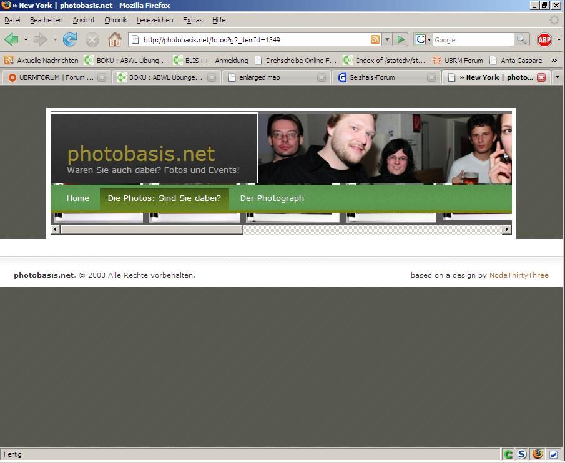The height and width of the screenshot is (463, 565).
Task: Click the Firefox globe status bar icon
Action: pos(538,454)
